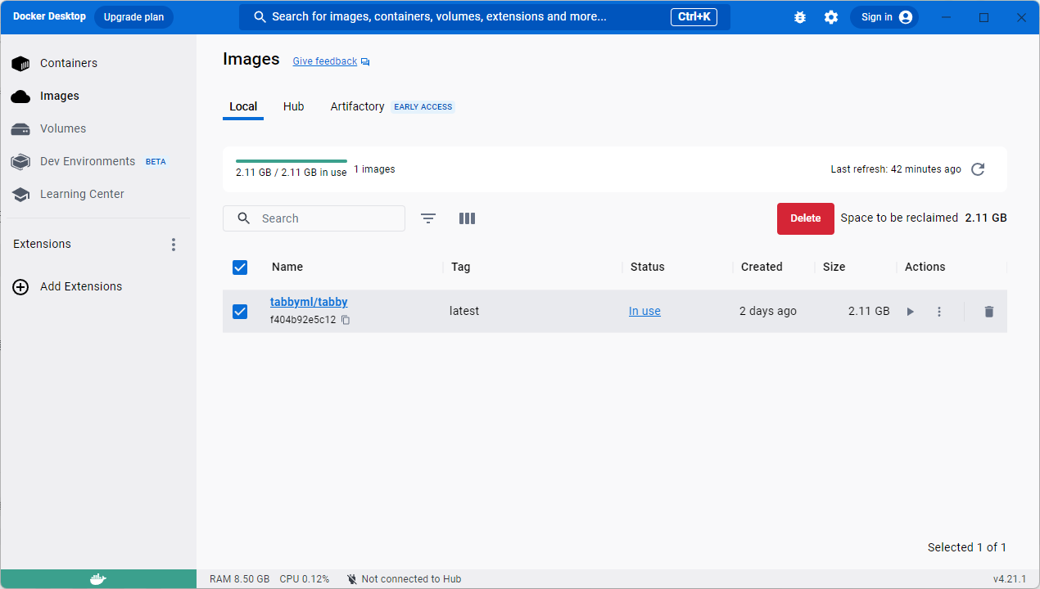Uncheck the tabbyml/tabby row checkbox
Viewport: 1040px width, 589px height.
coord(240,311)
